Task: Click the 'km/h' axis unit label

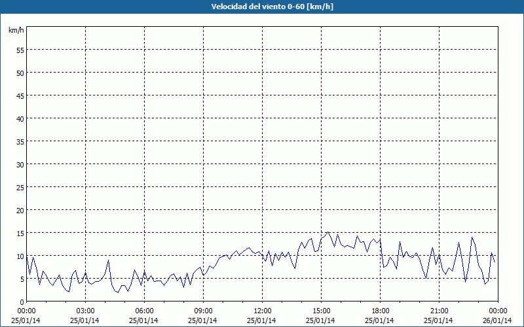Action: point(16,30)
